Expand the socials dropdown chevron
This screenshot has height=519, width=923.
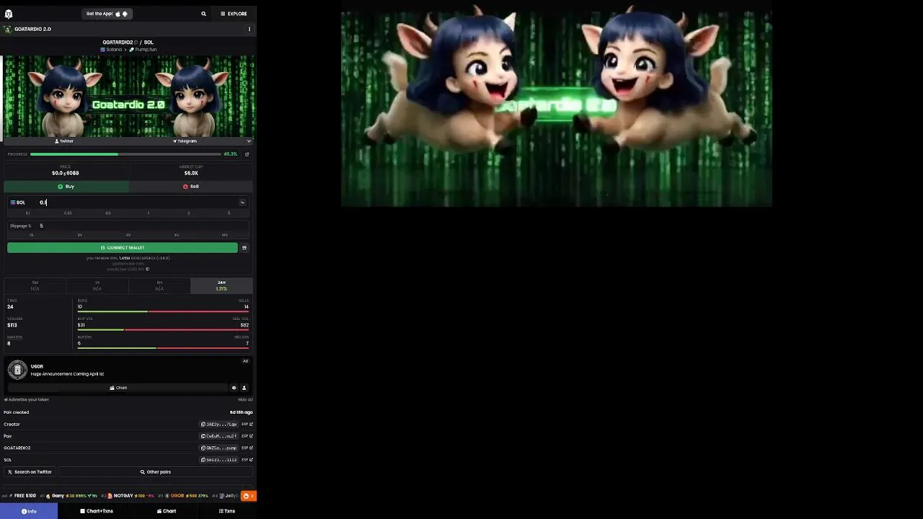[x=249, y=141]
